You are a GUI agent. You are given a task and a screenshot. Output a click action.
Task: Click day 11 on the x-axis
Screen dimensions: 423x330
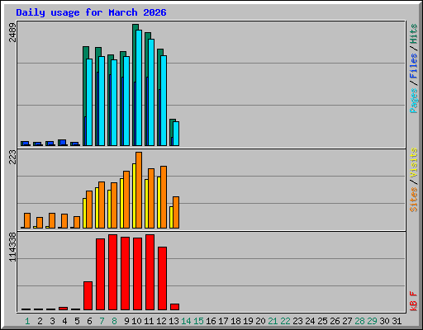[x=149, y=321]
